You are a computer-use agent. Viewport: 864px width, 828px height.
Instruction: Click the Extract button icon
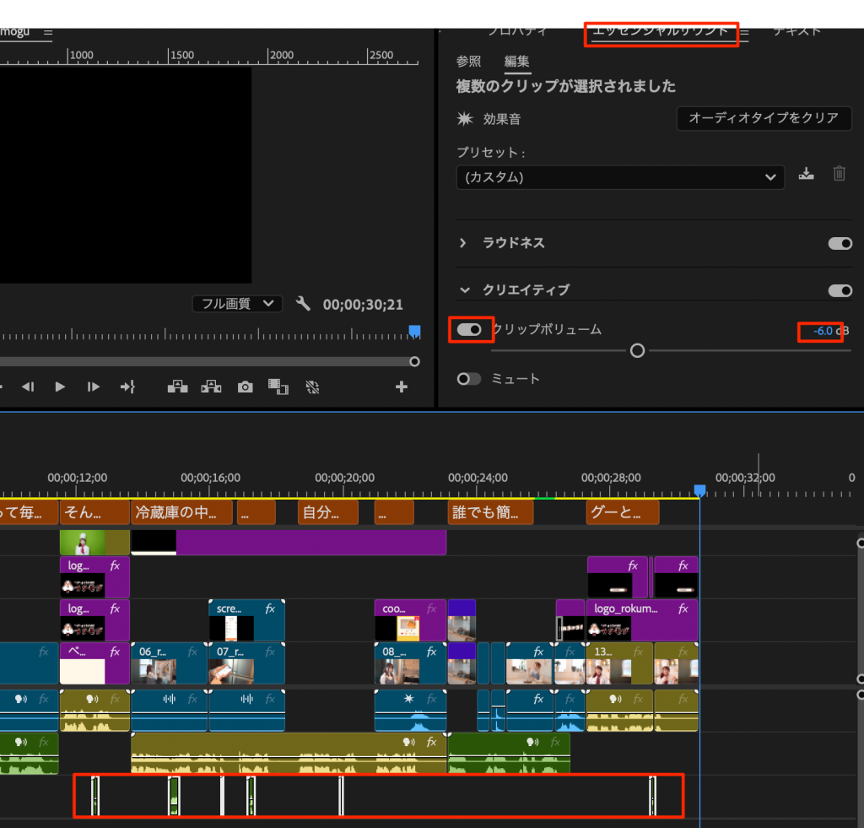211,387
